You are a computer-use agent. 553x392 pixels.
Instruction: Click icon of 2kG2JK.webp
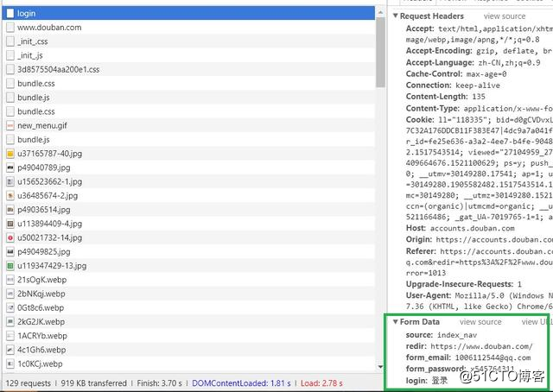(10, 322)
